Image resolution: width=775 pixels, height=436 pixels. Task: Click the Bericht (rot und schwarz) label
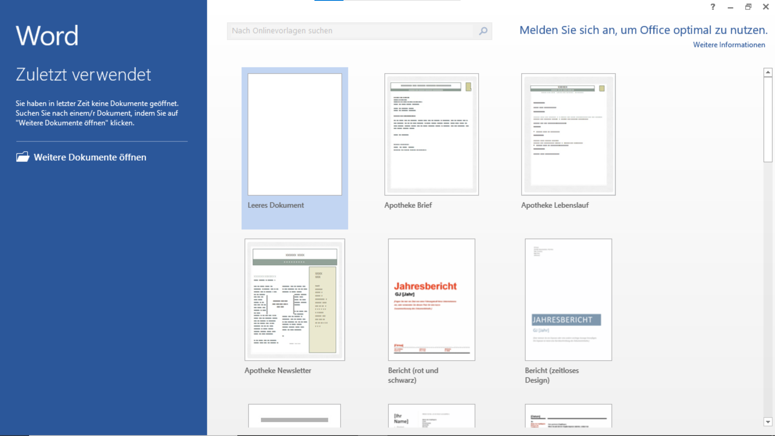tap(413, 375)
